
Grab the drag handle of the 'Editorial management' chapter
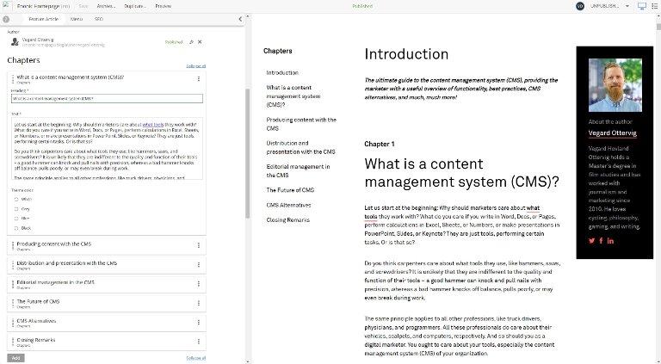(x=13, y=284)
